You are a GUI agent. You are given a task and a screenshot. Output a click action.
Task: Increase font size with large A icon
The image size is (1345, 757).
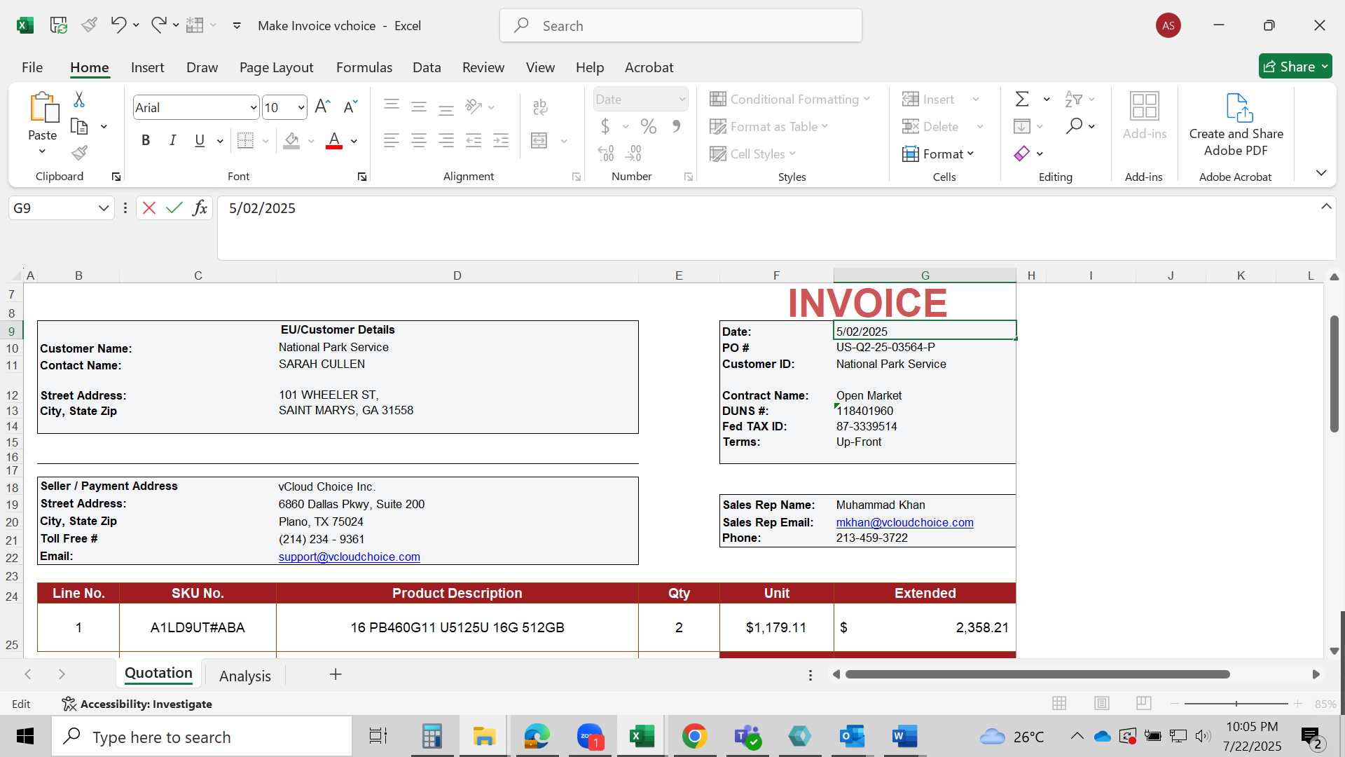click(x=322, y=107)
